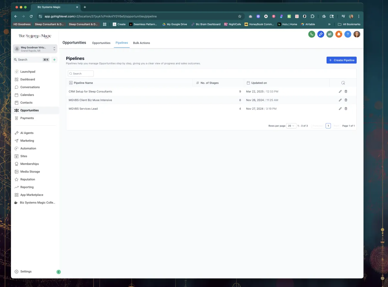Click the MGVBS Services Lead row name
The image size is (388, 287).
point(83,109)
